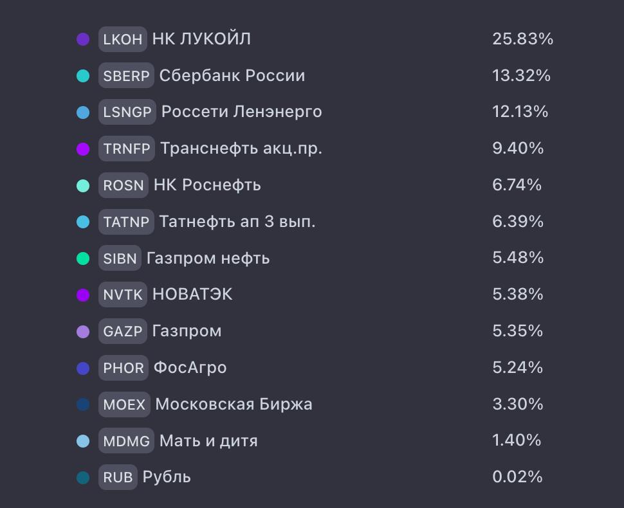Open the LKOH ticker badge
Viewport: 624px width, 508px height.
coord(122,39)
